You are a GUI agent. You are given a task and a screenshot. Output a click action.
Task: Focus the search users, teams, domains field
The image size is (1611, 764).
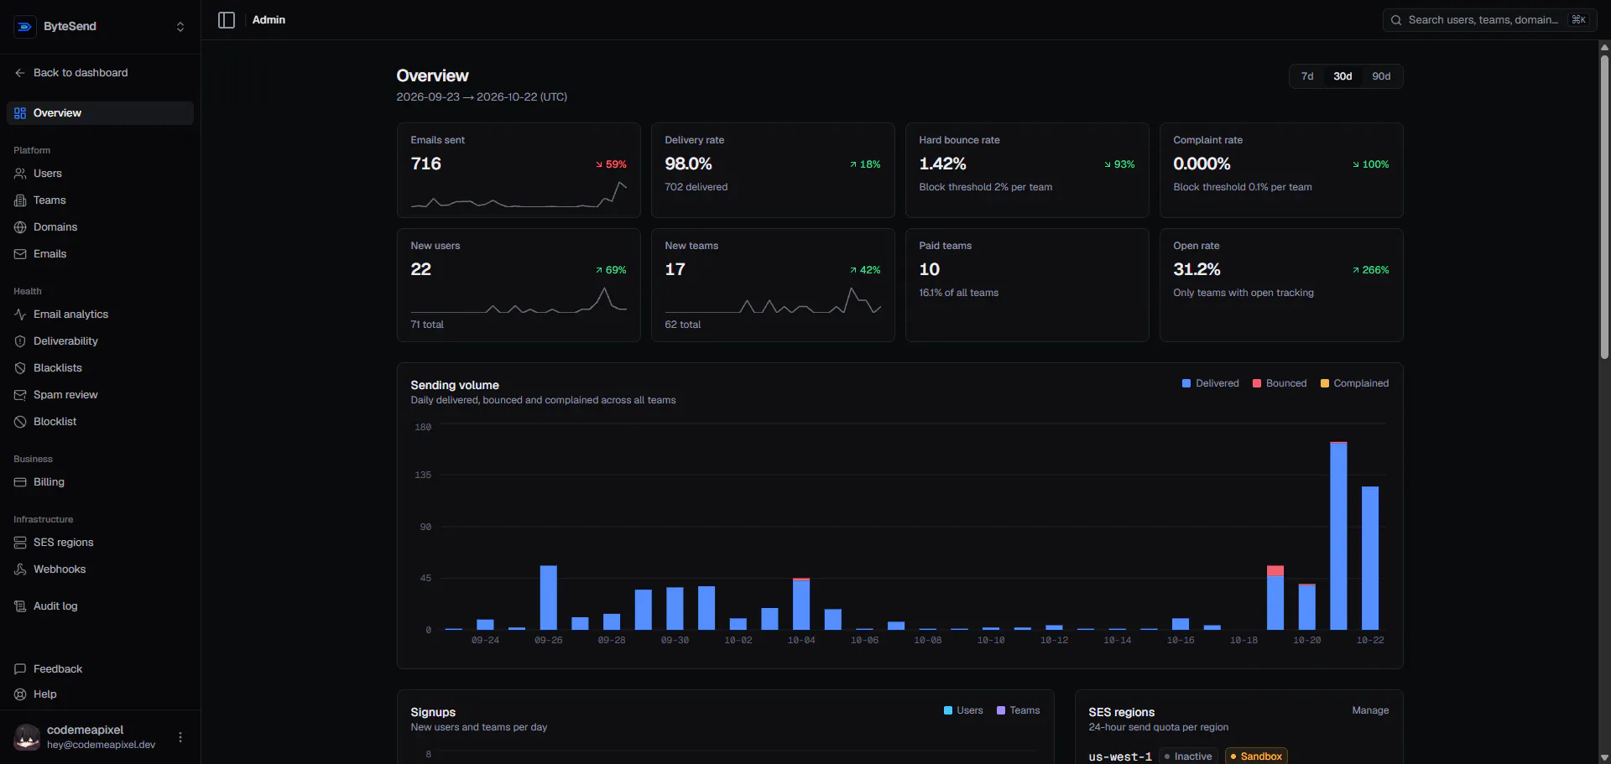[1489, 20]
